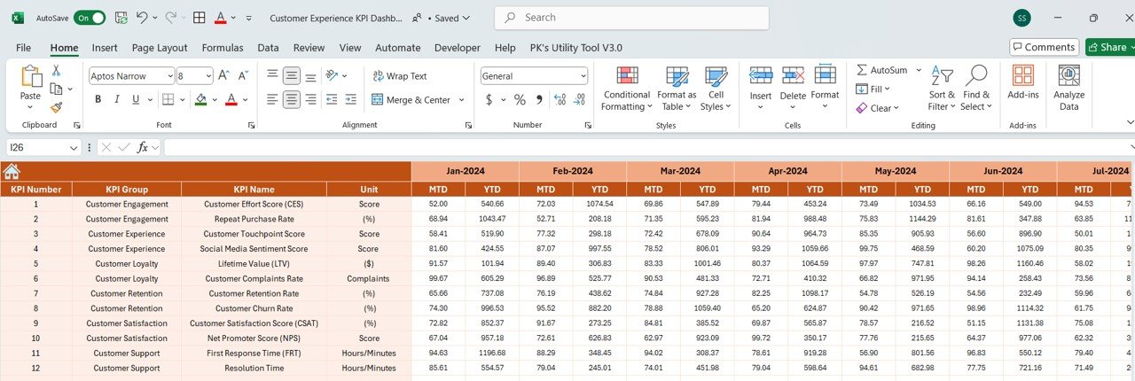
Task: Open the Formulas tab
Action: [x=223, y=48]
